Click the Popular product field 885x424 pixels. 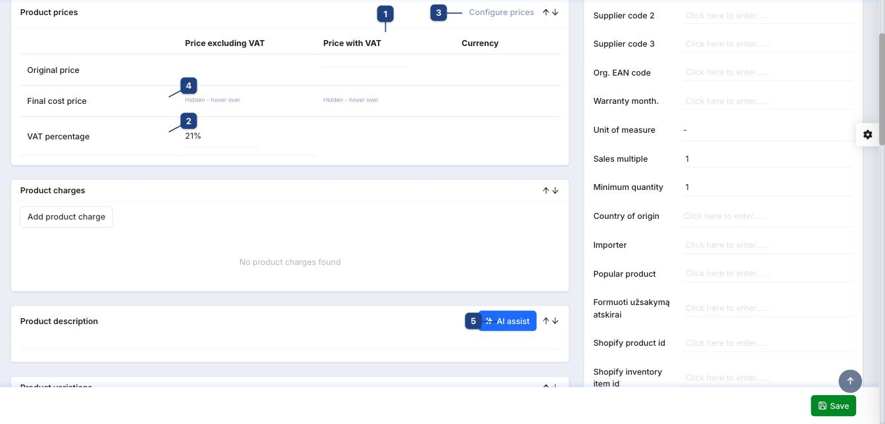coord(767,273)
